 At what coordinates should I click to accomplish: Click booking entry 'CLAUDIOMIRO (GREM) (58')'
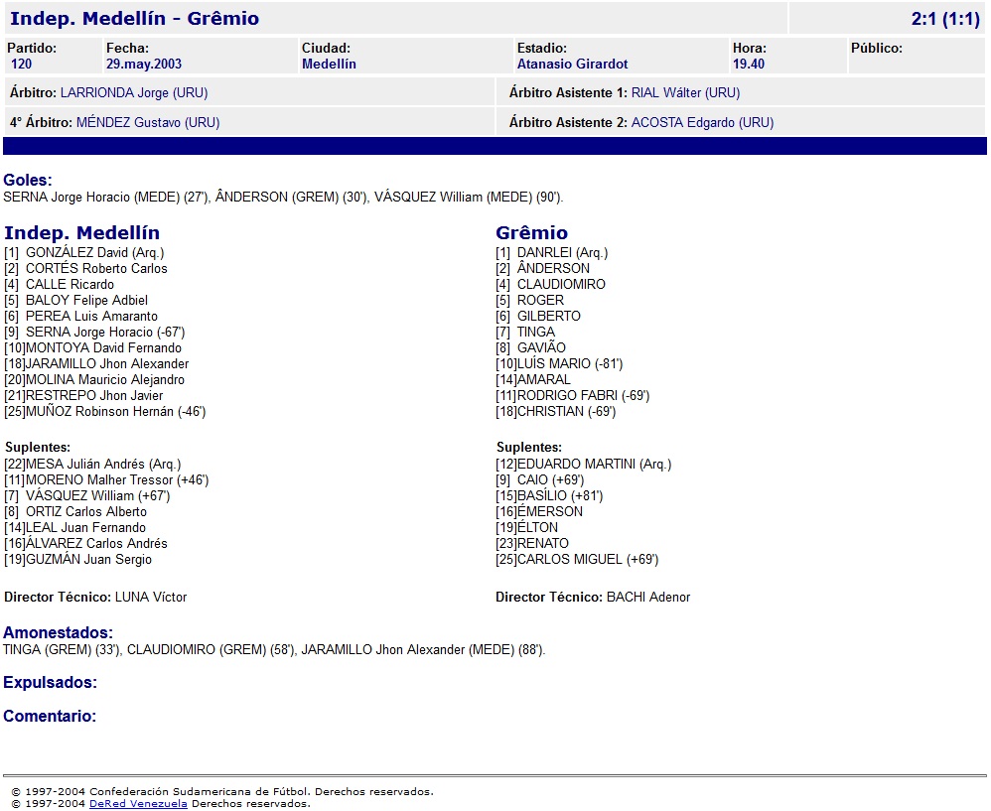(212, 650)
